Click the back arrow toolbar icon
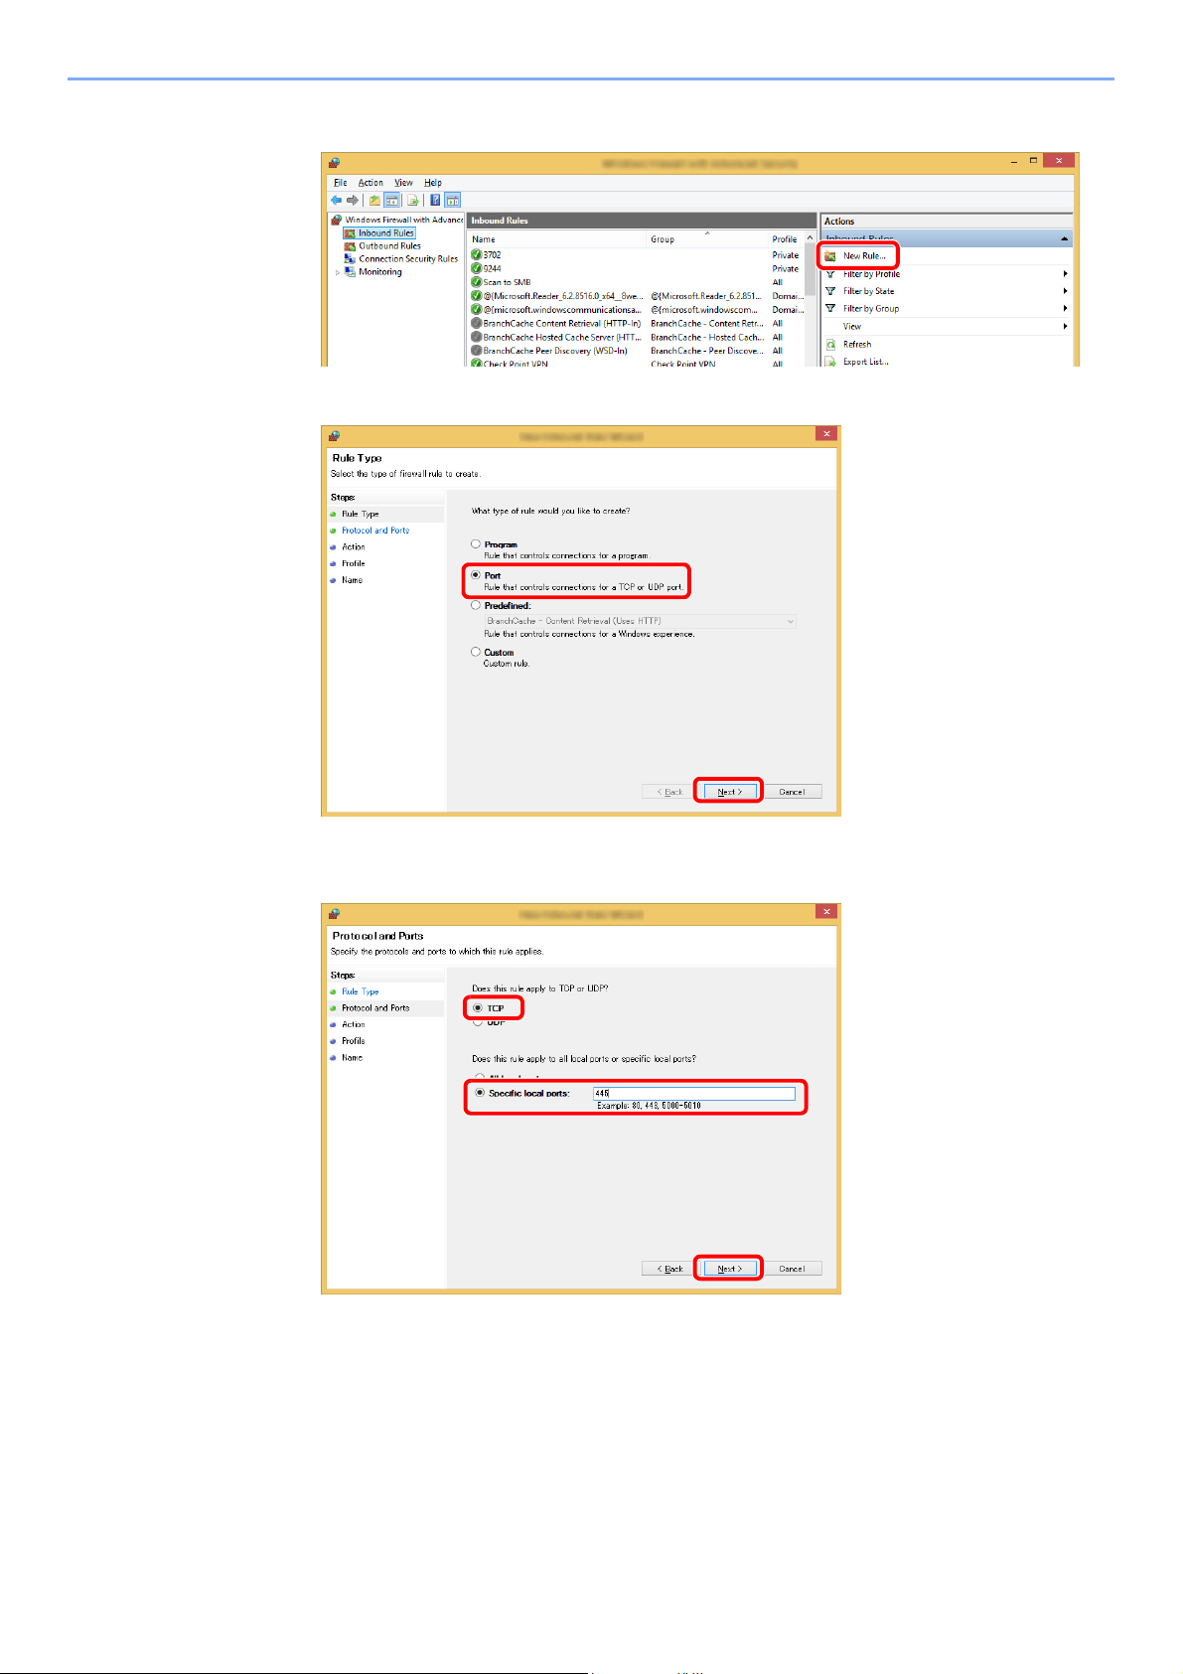 (x=336, y=200)
